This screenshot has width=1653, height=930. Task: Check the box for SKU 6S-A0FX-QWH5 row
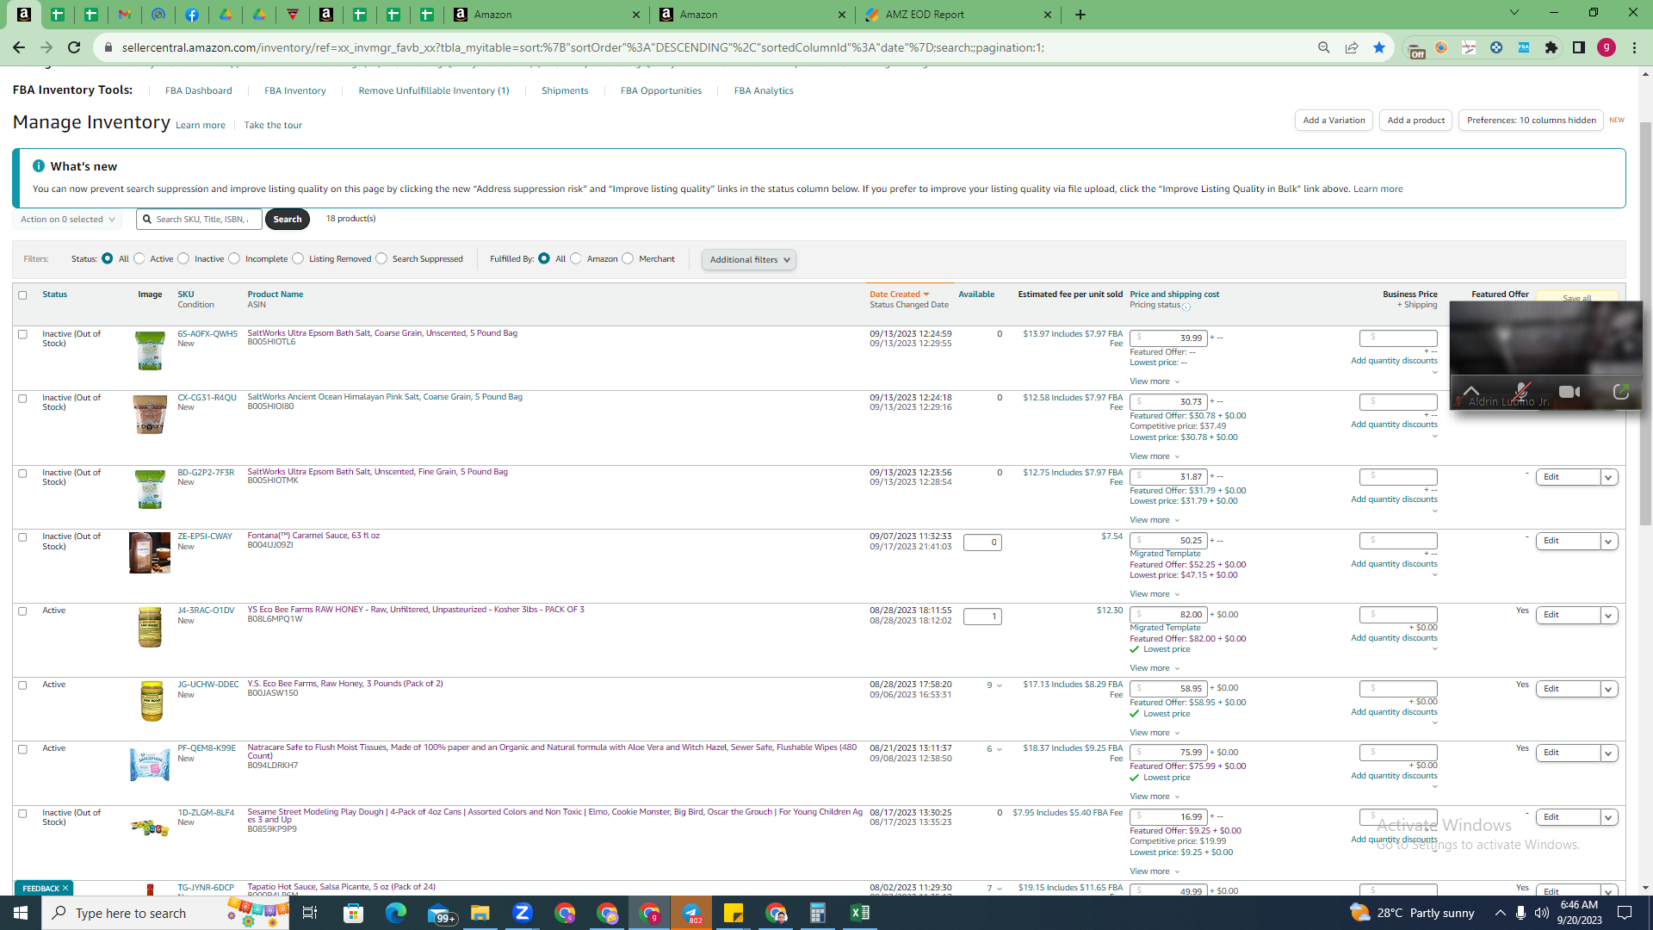22,334
